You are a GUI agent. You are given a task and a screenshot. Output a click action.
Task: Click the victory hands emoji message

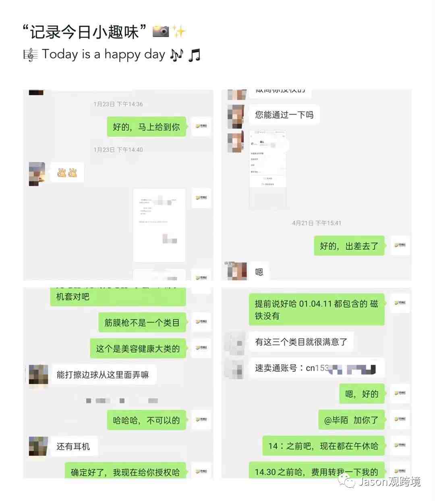[x=67, y=173]
